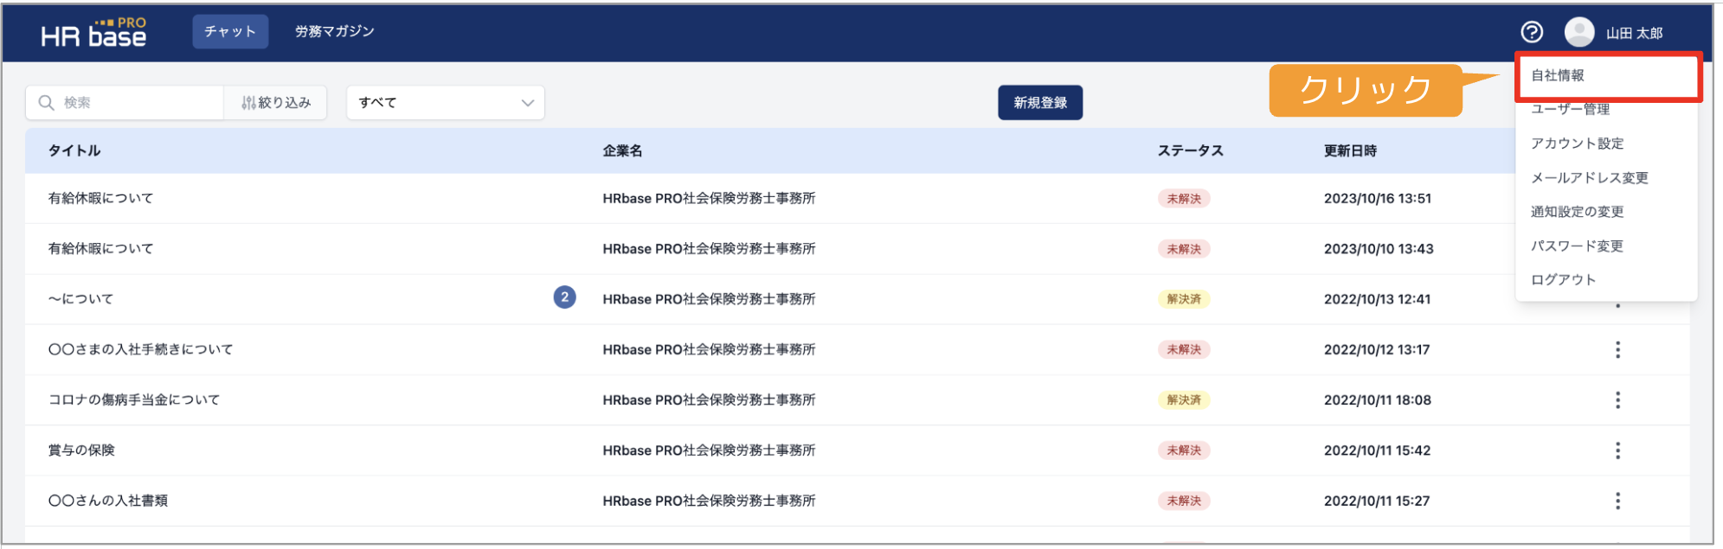Open three-dot menu for コロナの傷病手当金について
The width and height of the screenshot is (1723, 549).
(x=1617, y=399)
